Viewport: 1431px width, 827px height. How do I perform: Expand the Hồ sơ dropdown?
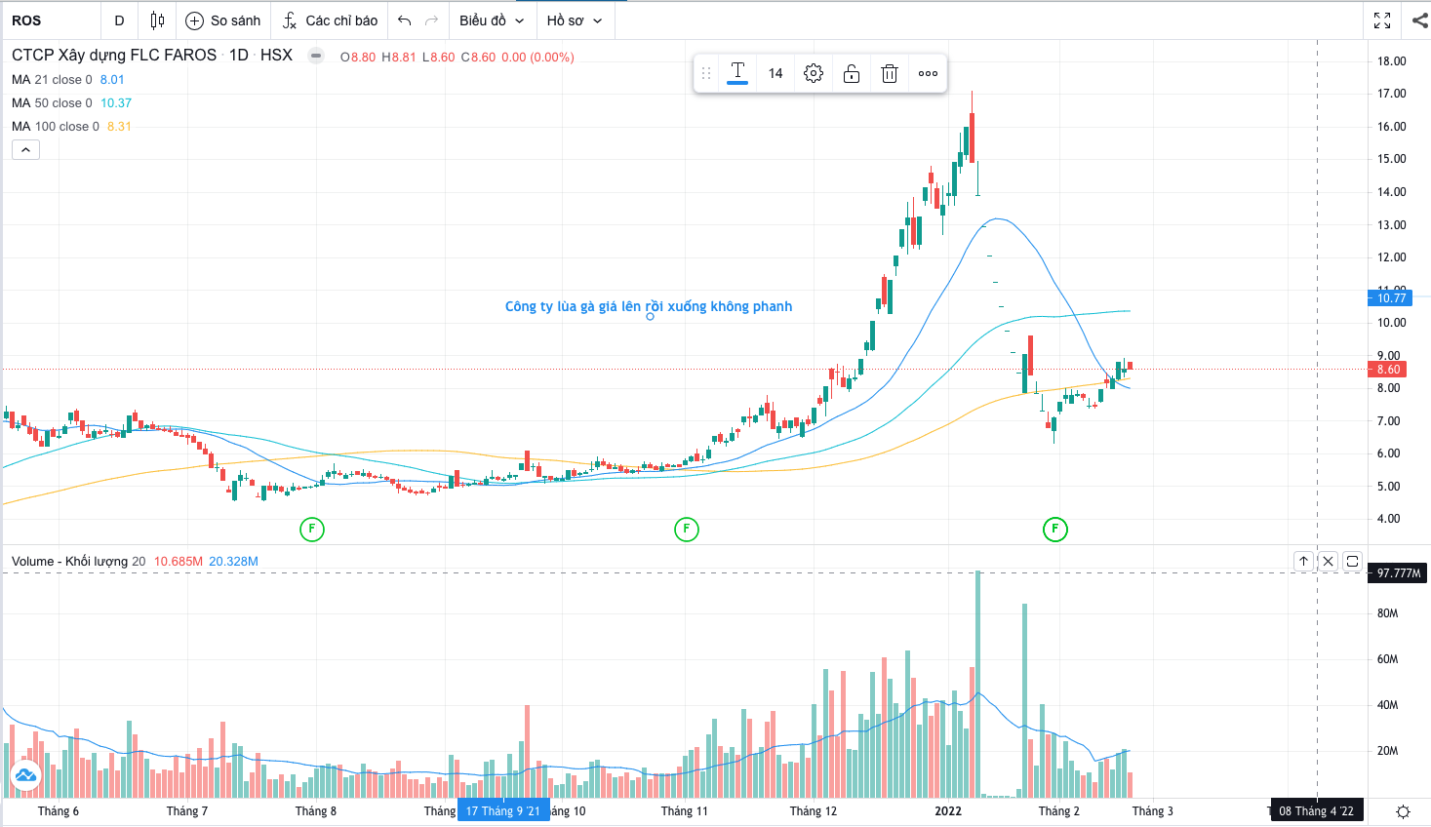[575, 20]
